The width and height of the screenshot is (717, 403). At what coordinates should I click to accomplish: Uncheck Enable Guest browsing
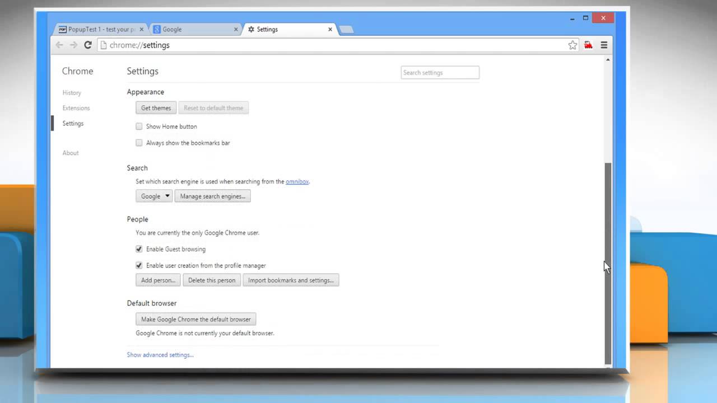pyautogui.click(x=139, y=249)
